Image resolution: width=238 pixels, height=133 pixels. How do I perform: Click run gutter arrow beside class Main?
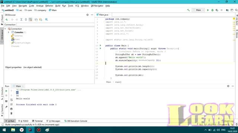pos(100,45)
